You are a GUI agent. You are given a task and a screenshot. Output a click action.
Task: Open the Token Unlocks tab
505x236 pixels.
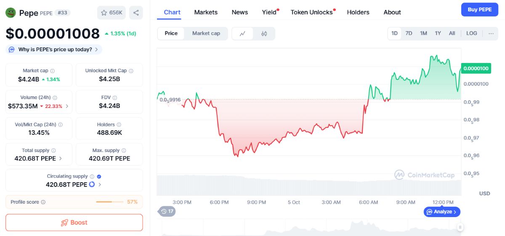(x=313, y=12)
